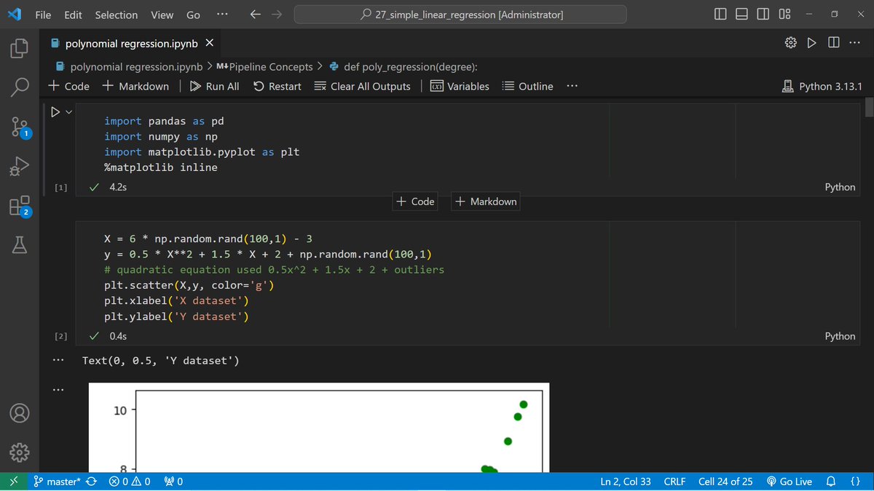874x491 pixels.
Task: Click Cell 24 of 25 indicator
Action: 725,482
